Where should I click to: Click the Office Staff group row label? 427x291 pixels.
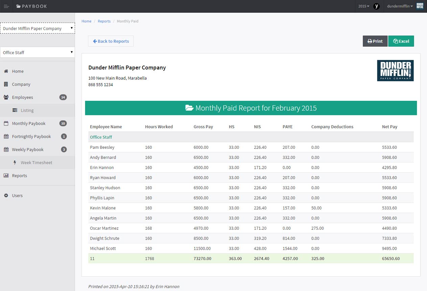[101, 137]
